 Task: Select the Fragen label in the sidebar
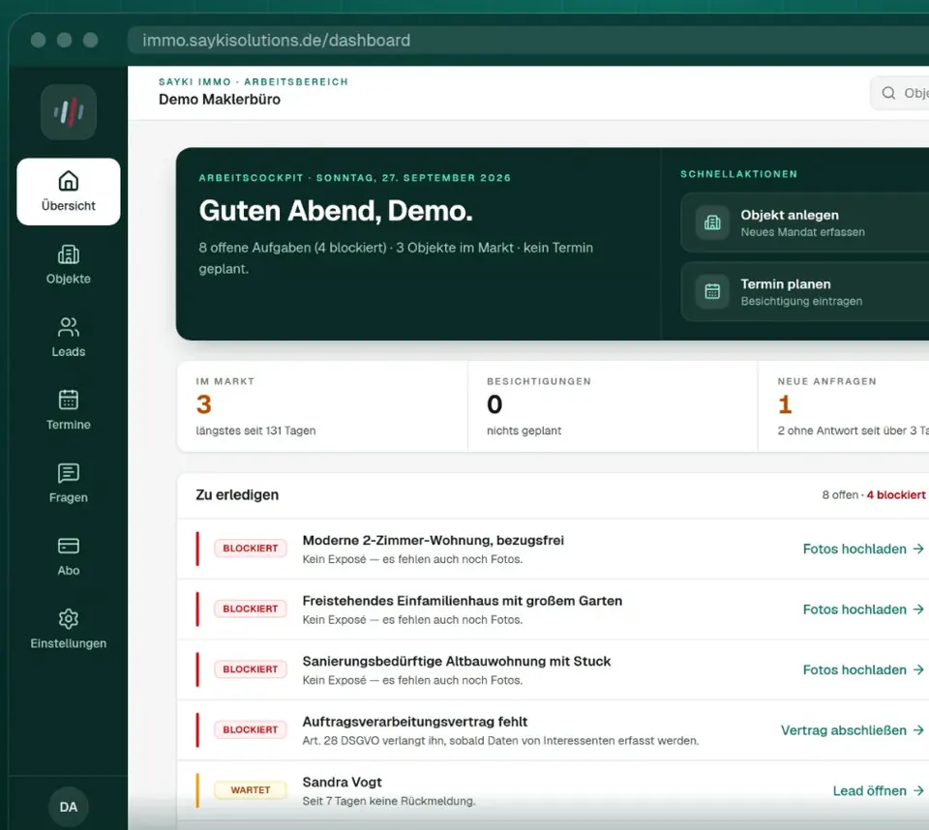pos(68,497)
